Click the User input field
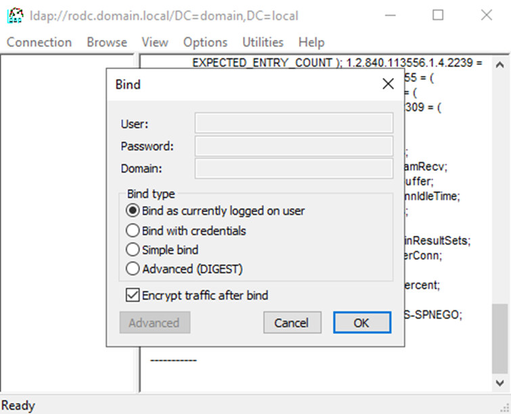The image size is (511, 414). pyautogui.click(x=294, y=123)
